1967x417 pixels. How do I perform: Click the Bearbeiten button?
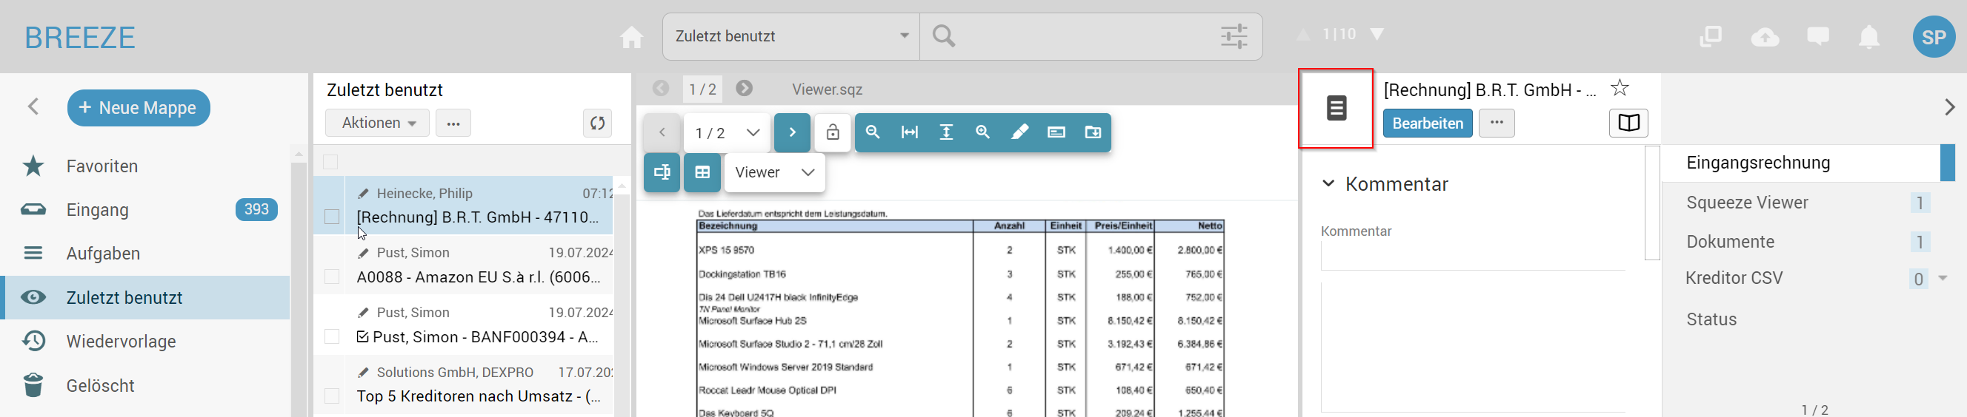click(1426, 123)
